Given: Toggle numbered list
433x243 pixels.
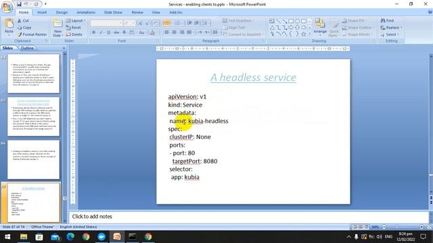Looking at the screenshot, I should (x=178, y=23).
